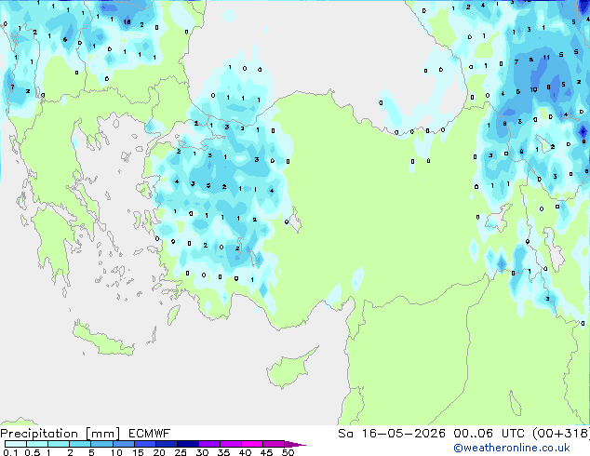Click the '15' legend scale label
The image size is (590, 456).
[x=138, y=452]
